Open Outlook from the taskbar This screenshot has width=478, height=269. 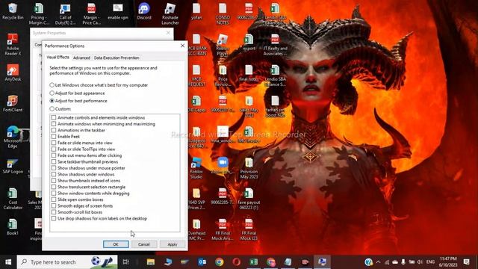coord(202,262)
